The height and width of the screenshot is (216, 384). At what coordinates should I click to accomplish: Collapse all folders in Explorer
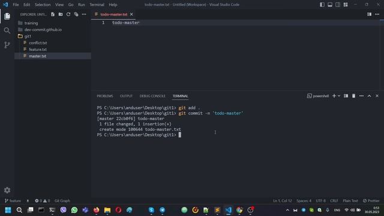point(76,14)
